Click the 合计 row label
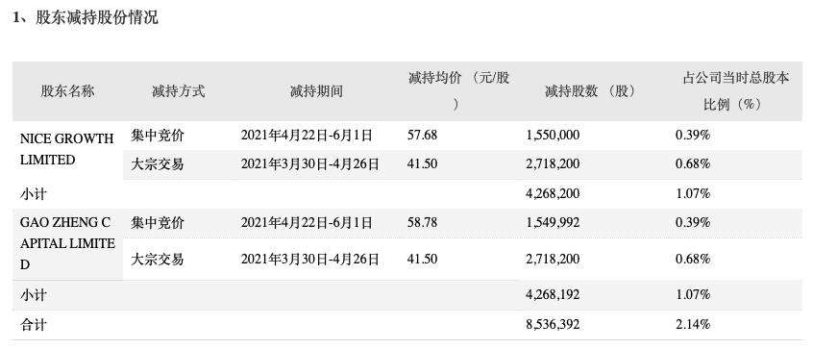 click(x=34, y=325)
